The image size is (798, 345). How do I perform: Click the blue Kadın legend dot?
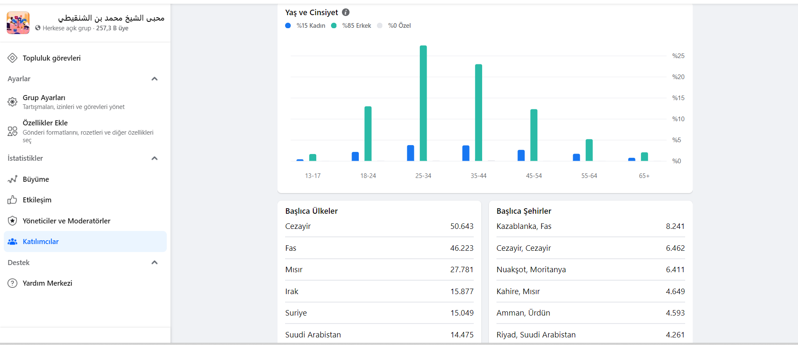tap(288, 26)
